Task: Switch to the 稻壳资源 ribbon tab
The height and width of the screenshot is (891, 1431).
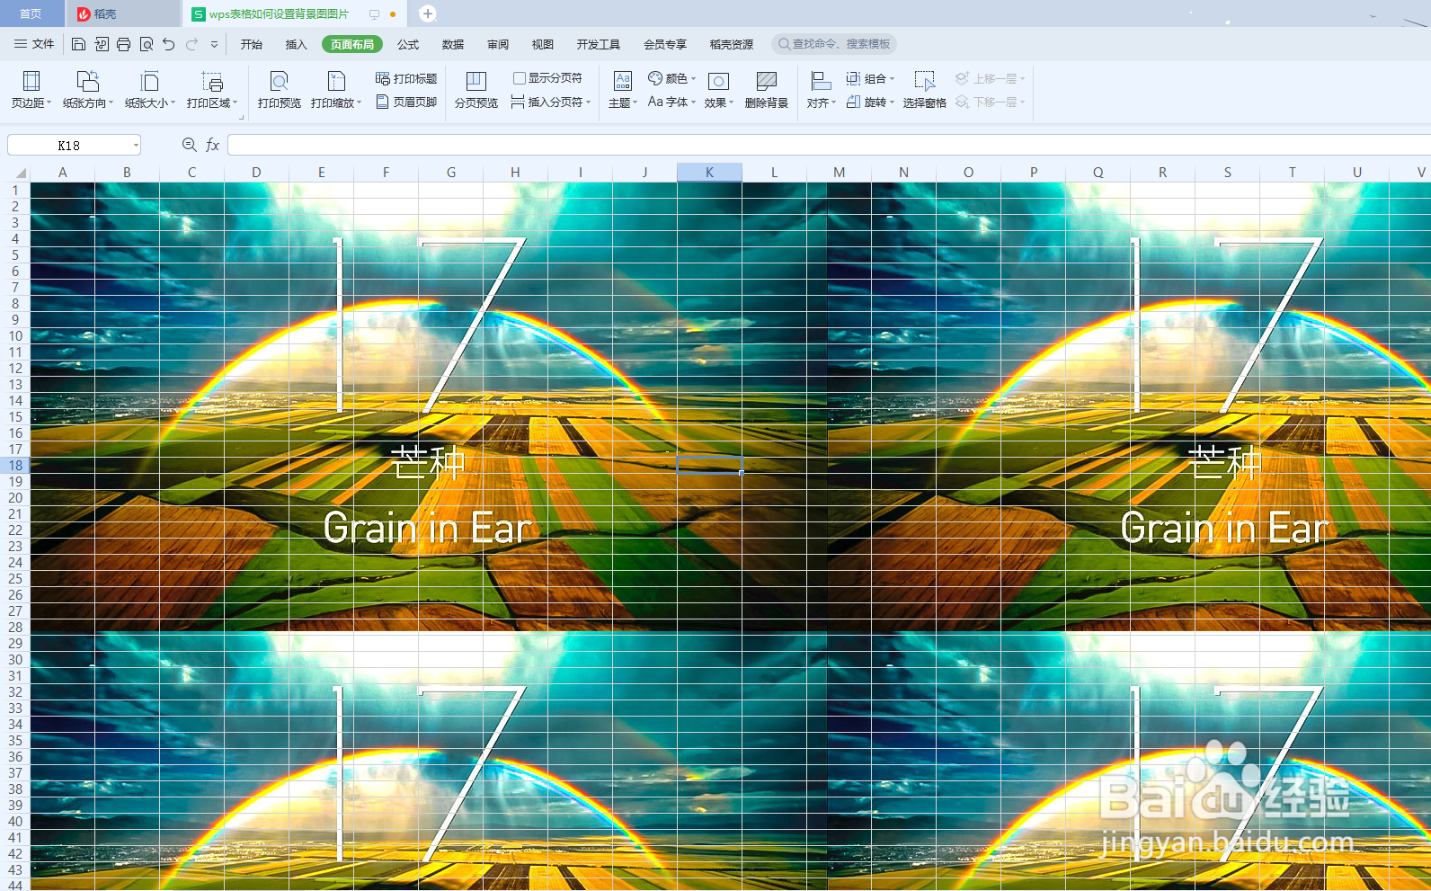Action: coord(732,44)
